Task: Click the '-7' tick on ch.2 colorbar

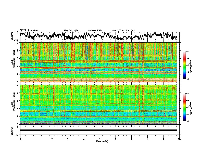Action: (188, 121)
